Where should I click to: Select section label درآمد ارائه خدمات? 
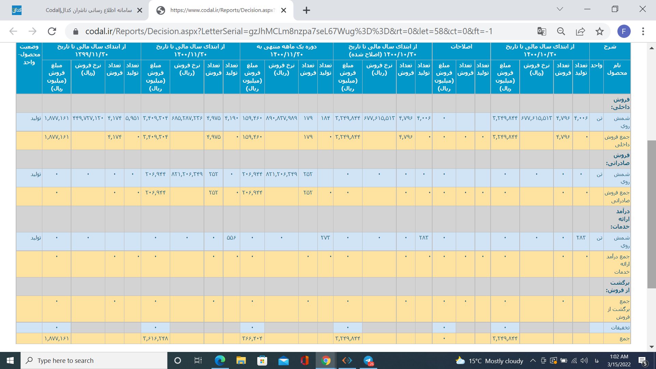coord(620,219)
